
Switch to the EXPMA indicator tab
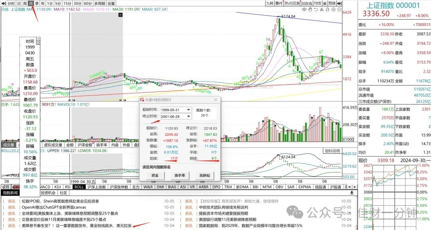pos(304,187)
